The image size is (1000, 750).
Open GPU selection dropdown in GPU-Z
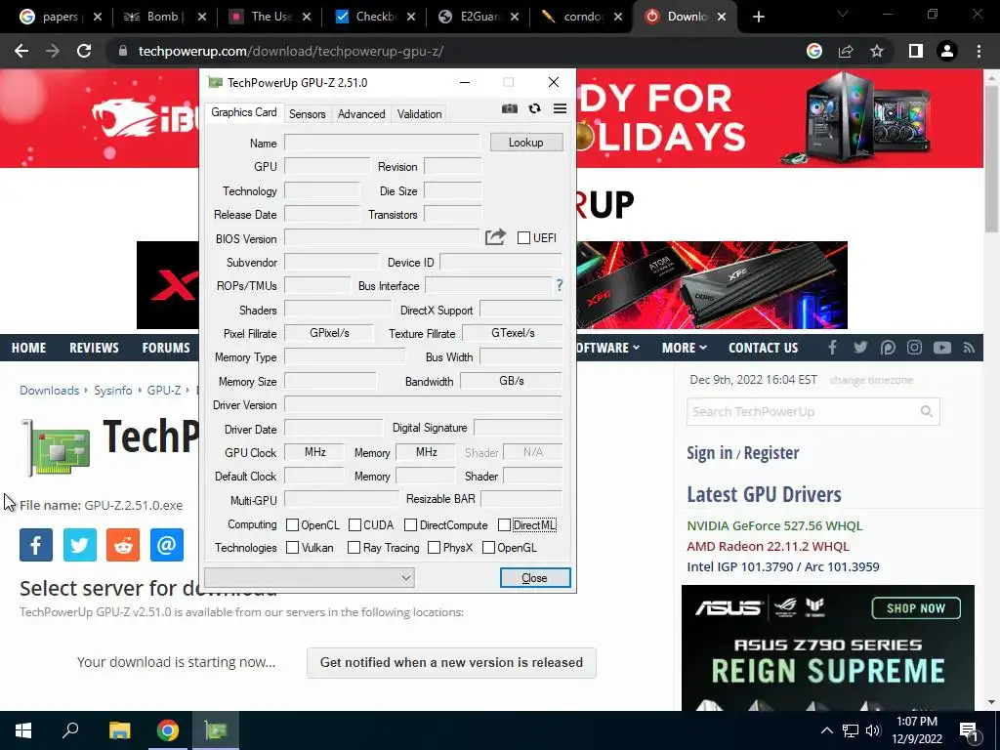click(310, 578)
